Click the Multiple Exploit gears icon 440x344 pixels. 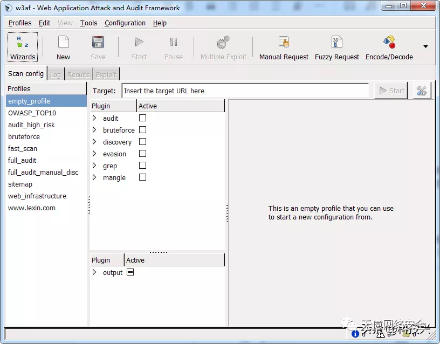[x=223, y=42]
